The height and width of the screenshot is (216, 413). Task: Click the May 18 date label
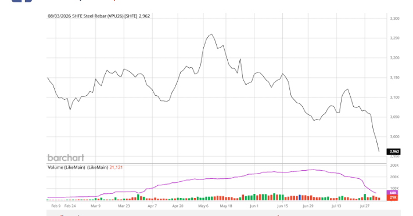pos(226,206)
